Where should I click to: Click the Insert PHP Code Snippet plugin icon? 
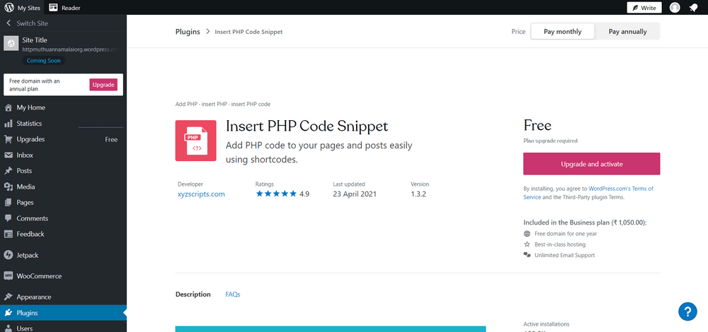click(196, 141)
